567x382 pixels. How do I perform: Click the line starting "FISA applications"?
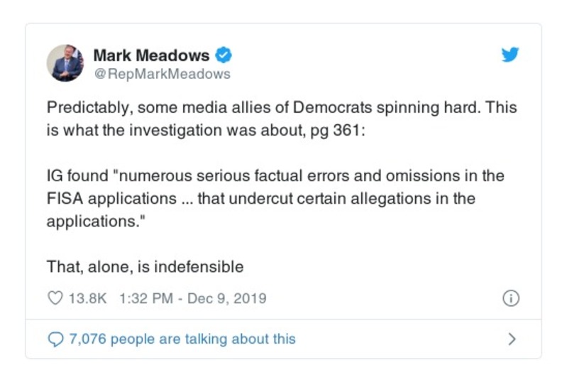pyautogui.click(x=260, y=198)
